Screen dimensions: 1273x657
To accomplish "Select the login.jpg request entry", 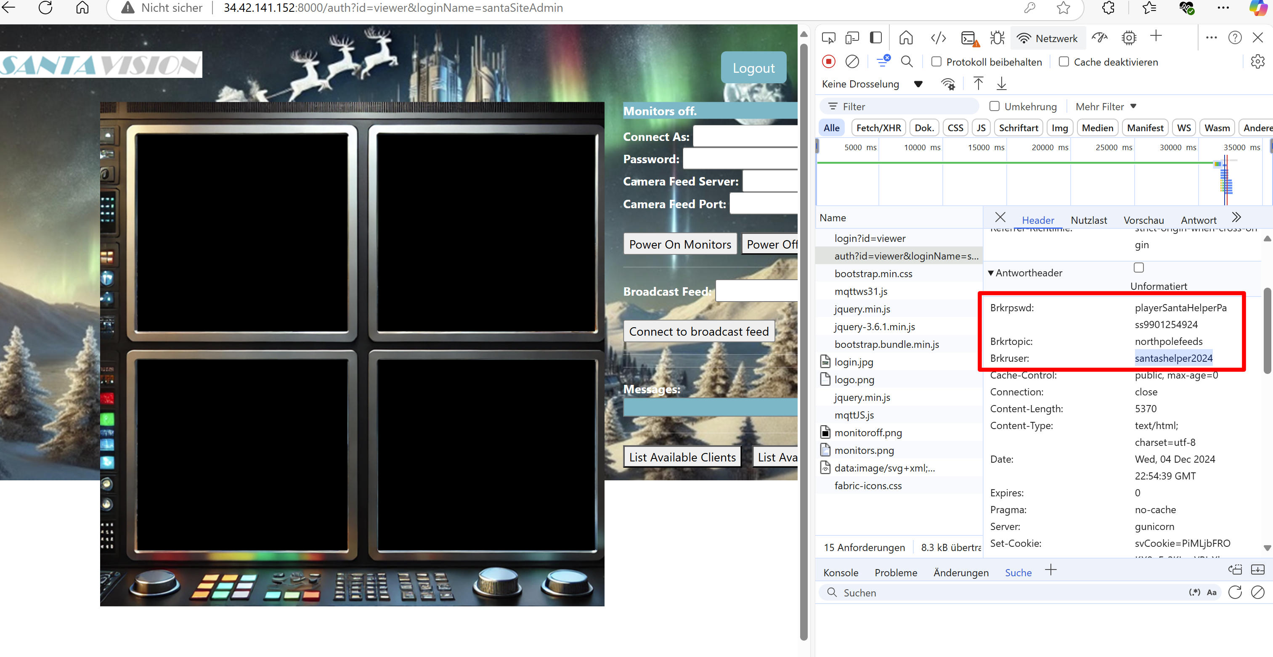I will tap(854, 362).
